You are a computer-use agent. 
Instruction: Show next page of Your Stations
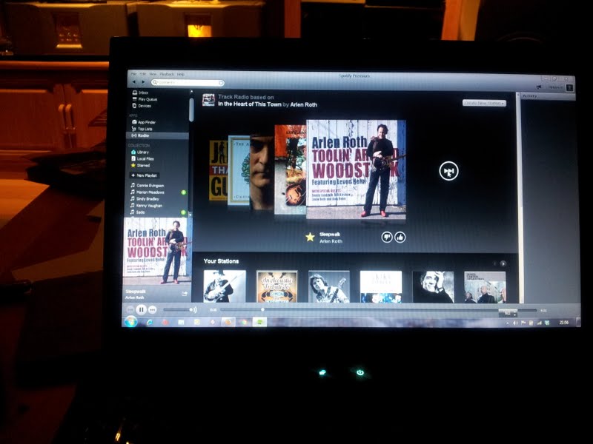point(503,263)
